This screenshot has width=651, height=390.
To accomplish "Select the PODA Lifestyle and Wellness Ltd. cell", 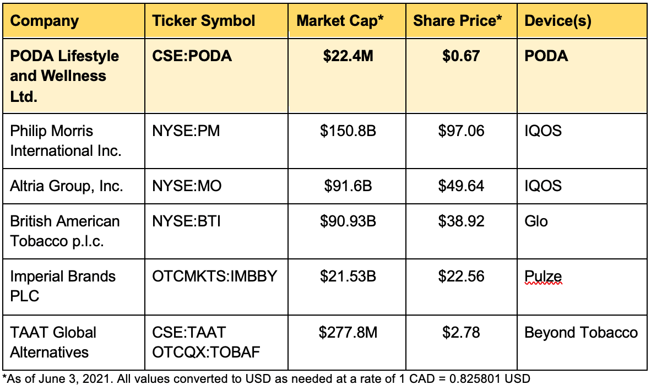I will coord(74,76).
